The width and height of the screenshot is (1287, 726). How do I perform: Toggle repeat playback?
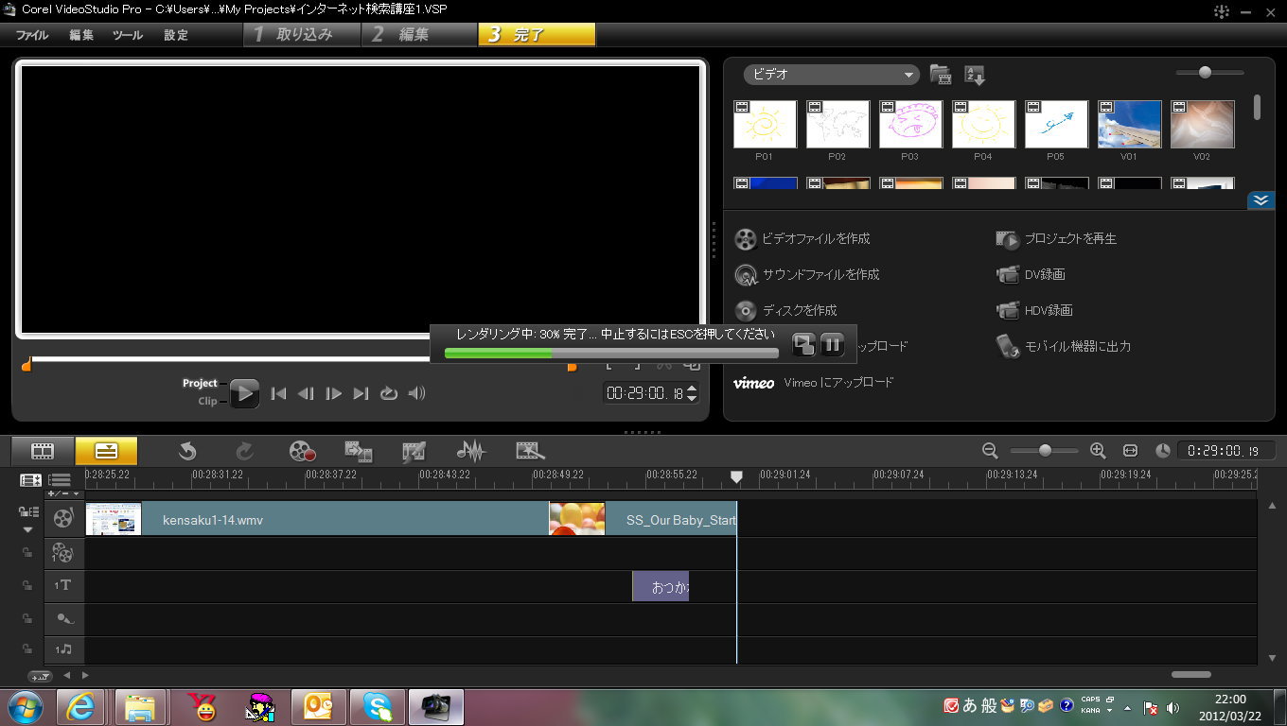point(388,393)
